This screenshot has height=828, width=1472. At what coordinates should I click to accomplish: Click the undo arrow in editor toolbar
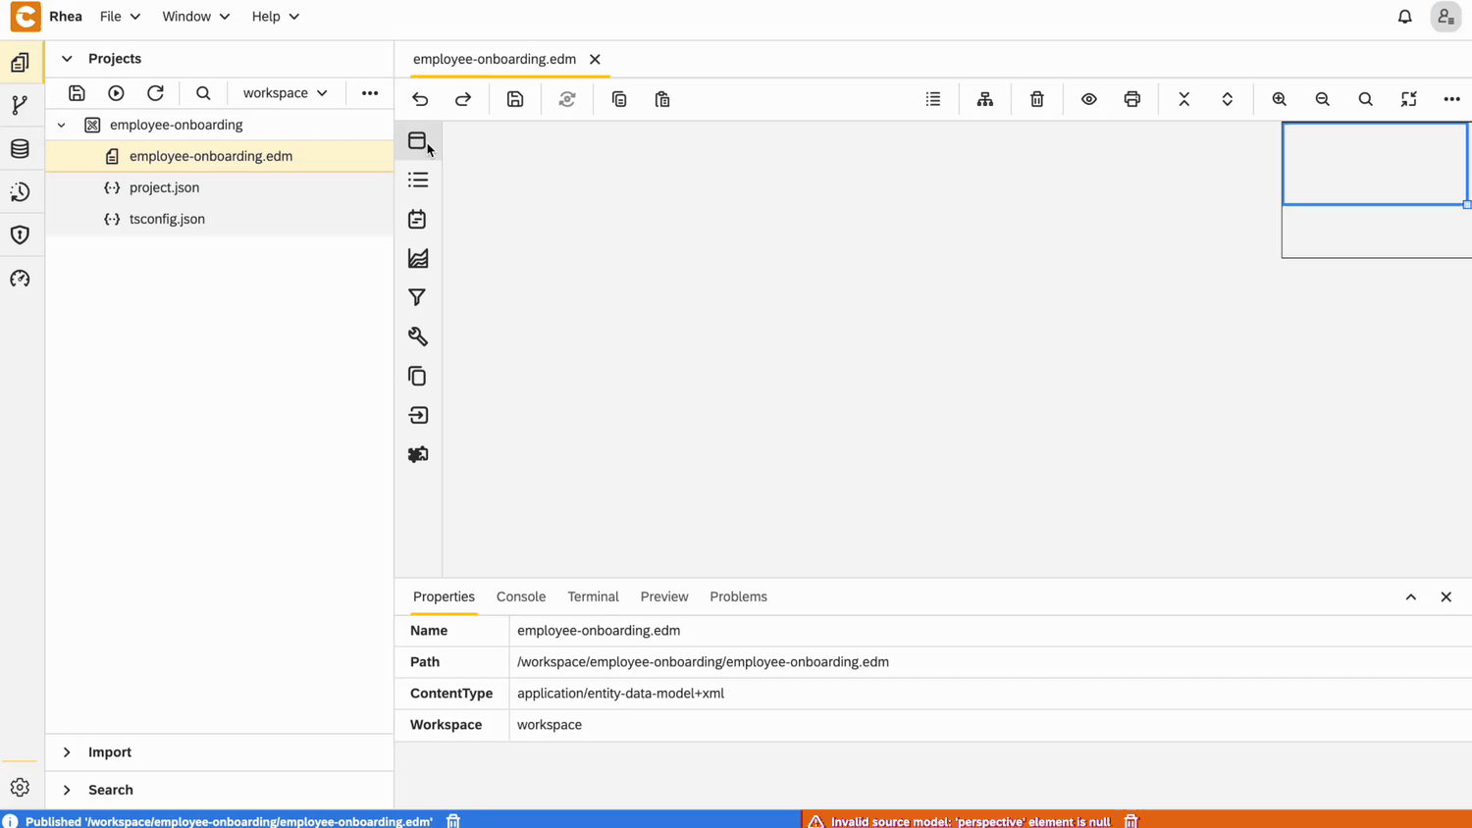point(420,99)
